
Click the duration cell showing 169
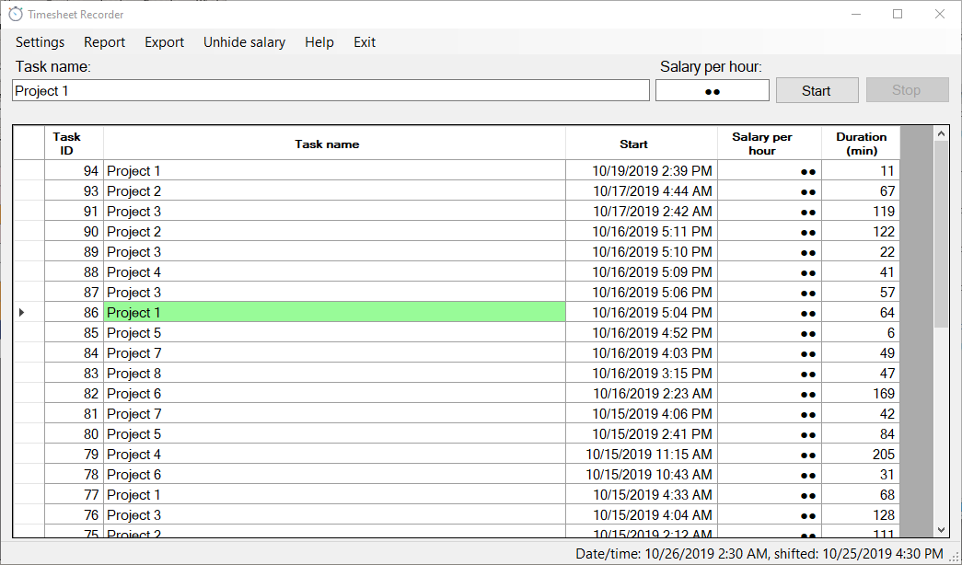tap(861, 393)
